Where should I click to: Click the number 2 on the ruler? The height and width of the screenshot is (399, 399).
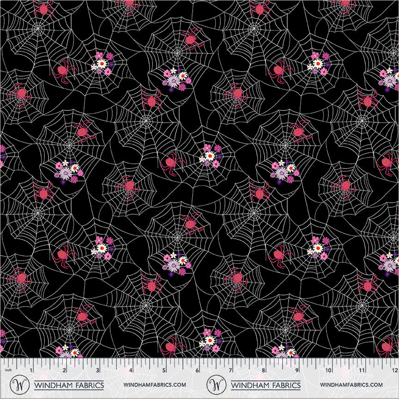(64, 370)
